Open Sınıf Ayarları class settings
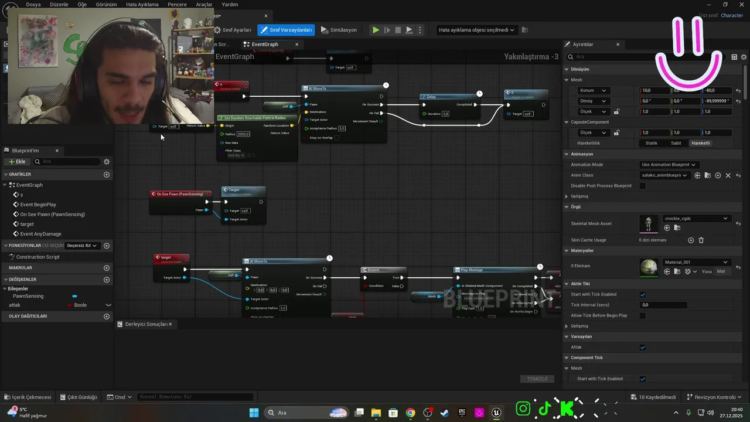 (233, 30)
